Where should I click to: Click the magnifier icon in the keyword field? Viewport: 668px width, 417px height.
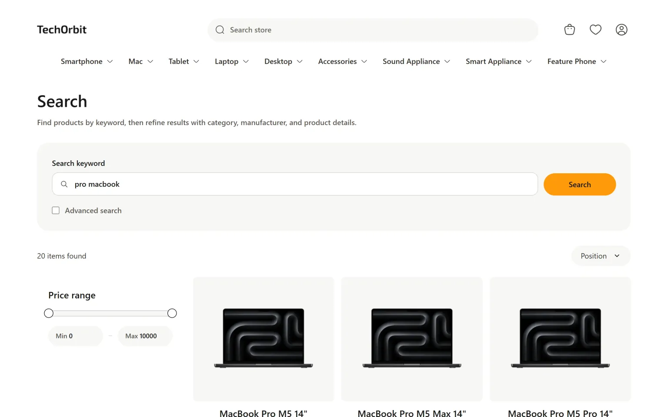pyautogui.click(x=64, y=184)
